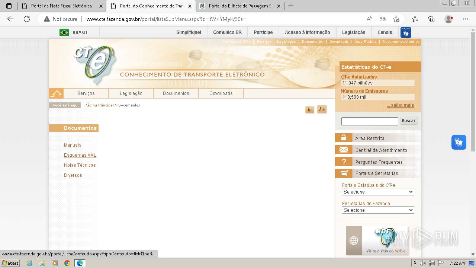The height and width of the screenshot is (268, 476).
Task: Click the question mark icon for Perguntas Frequentes
Action: 344,162
